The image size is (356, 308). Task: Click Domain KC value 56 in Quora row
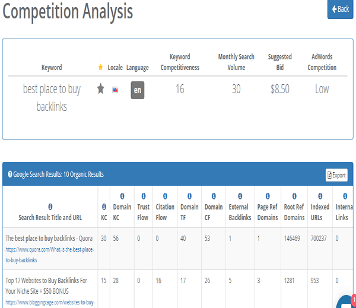[x=116, y=238]
